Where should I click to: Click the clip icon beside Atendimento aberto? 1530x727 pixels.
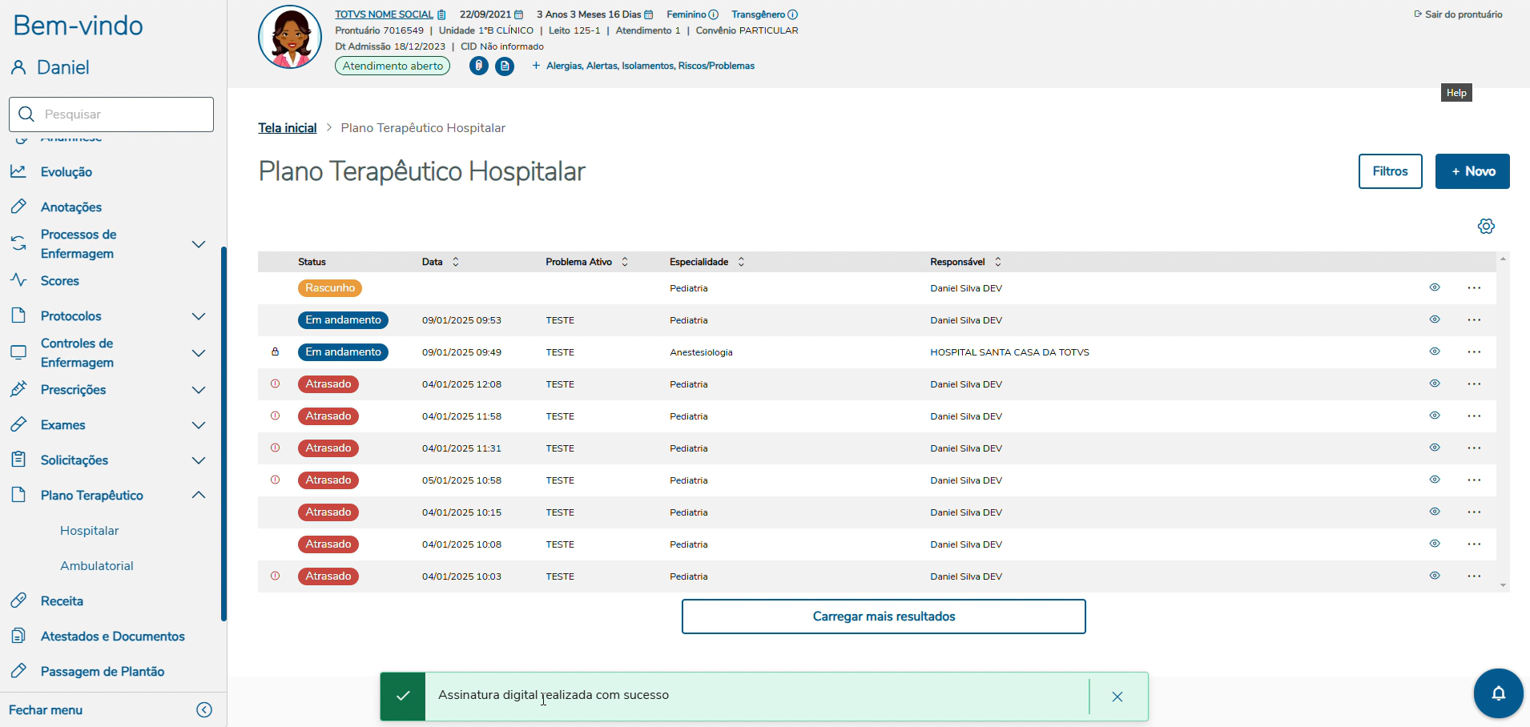tap(479, 66)
